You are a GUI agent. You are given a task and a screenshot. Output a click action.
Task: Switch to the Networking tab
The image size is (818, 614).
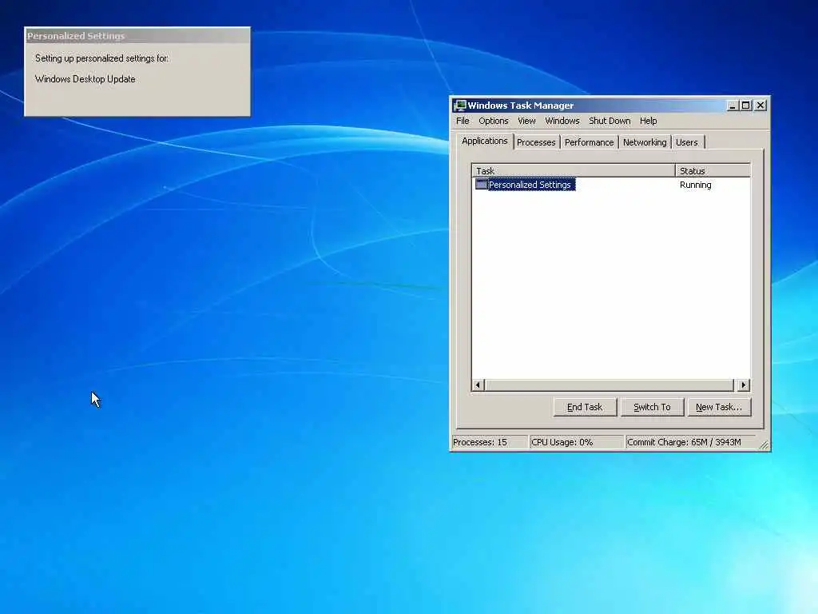click(x=645, y=142)
